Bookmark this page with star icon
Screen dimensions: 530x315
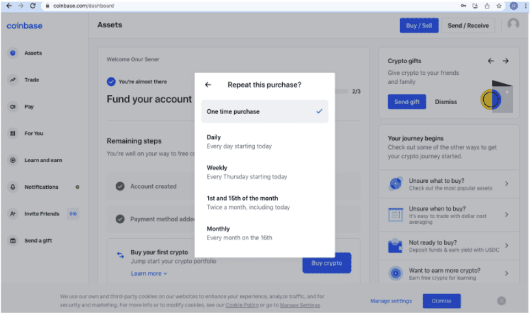tap(499, 6)
